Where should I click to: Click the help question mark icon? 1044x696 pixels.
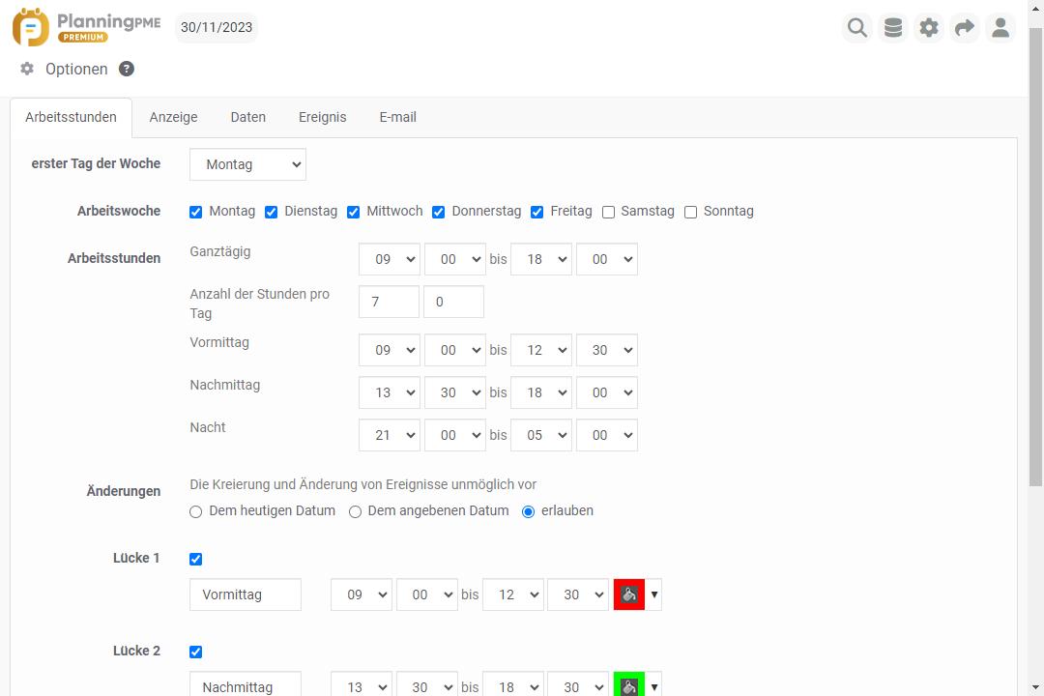point(127,69)
